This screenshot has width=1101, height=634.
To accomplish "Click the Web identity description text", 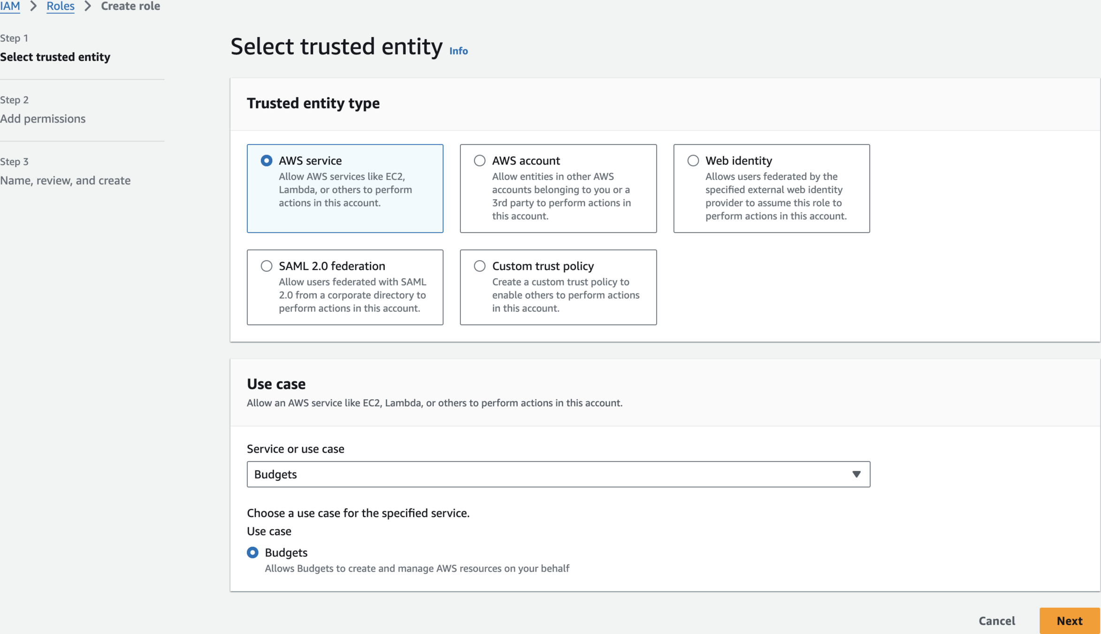I will tap(776, 196).
